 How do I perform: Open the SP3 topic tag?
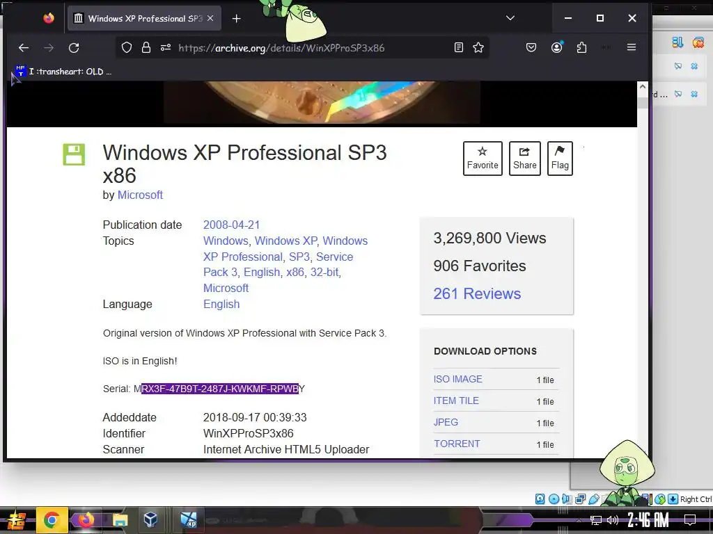(x=299, y=257)
